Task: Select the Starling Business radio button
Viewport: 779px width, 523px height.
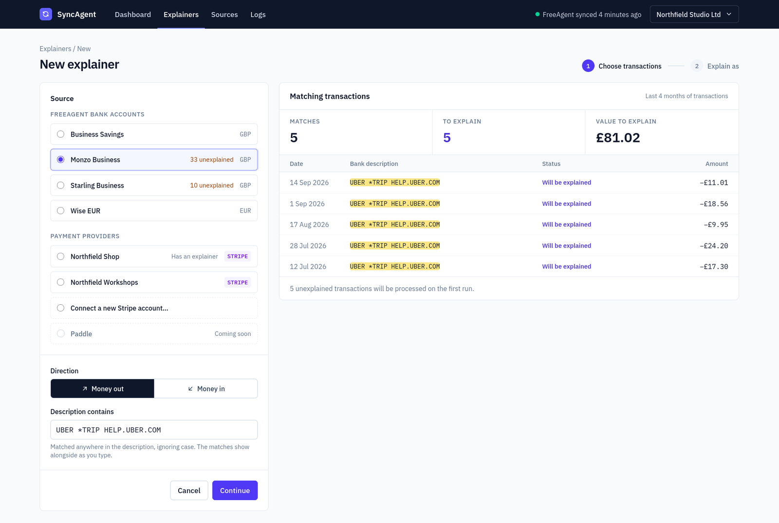Action: (x=60, y=185)
